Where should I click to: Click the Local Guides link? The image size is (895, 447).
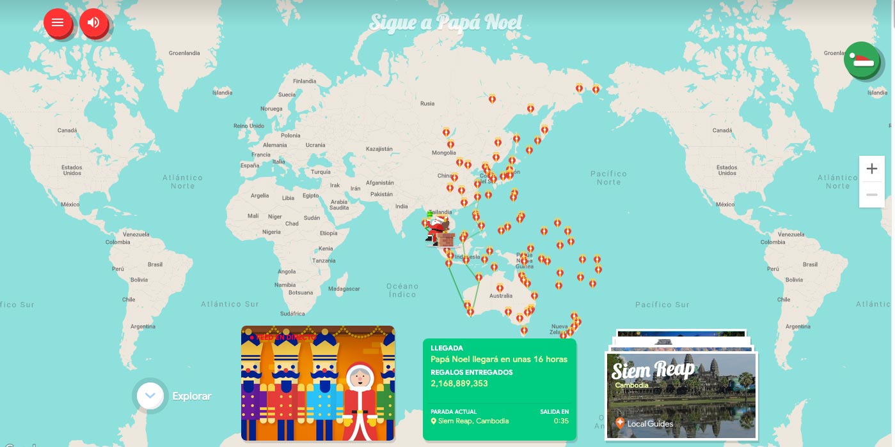coord(650,423)
